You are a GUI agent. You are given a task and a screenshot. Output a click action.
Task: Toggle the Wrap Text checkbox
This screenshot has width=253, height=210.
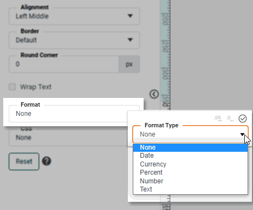pyautogui.click(x=13, y=87)
